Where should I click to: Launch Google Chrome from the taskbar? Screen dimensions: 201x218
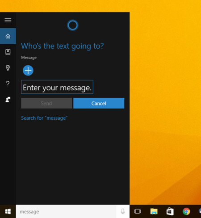(186, 211)
